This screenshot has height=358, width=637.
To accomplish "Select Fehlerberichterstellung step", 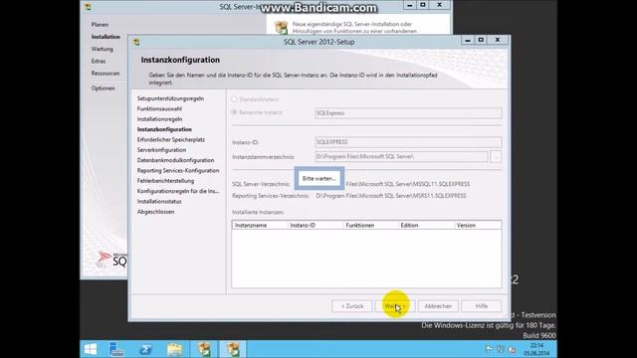I will pos(165,181).
